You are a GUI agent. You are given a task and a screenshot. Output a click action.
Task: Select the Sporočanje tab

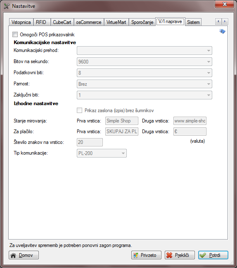(142, 22)
